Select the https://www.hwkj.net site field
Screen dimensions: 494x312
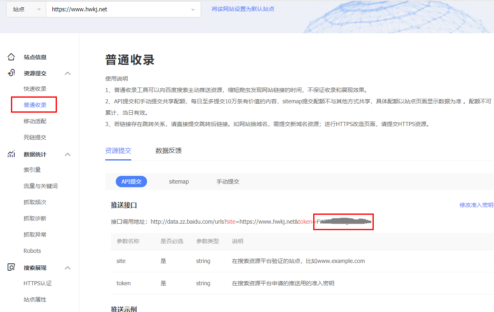point(123,9)
